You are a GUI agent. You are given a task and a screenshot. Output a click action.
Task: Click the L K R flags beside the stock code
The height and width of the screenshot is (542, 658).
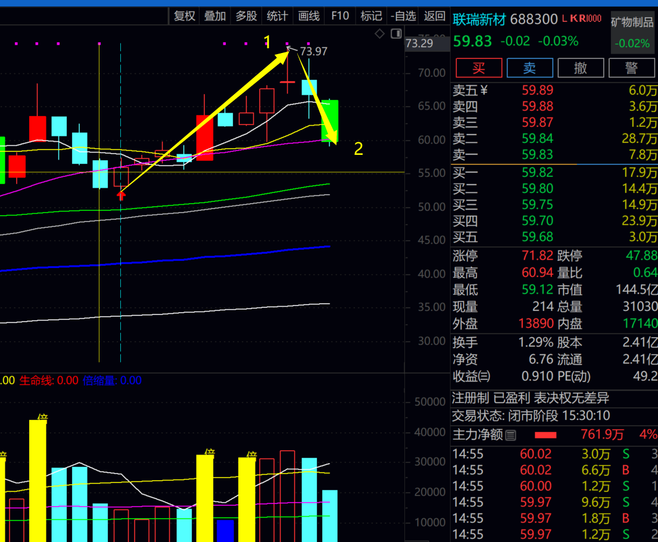click(582, 19)
